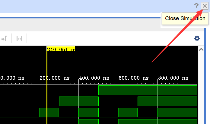The width and height of the screenshot is (210, 124).
Task: Open waveform settings with the gear icon
Action: click(197, 38)
